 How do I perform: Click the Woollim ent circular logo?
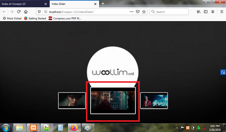(113, 67)
